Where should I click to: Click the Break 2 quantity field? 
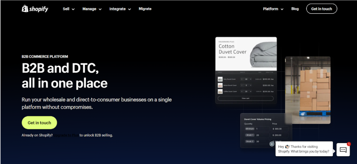(256, 141)
